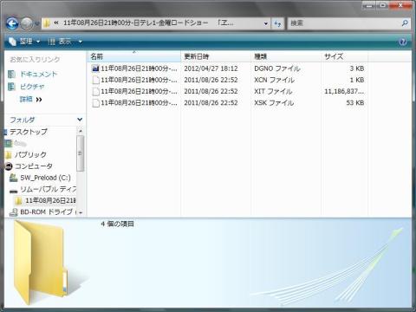Open the address bar history dropdown

click(266, 23)
